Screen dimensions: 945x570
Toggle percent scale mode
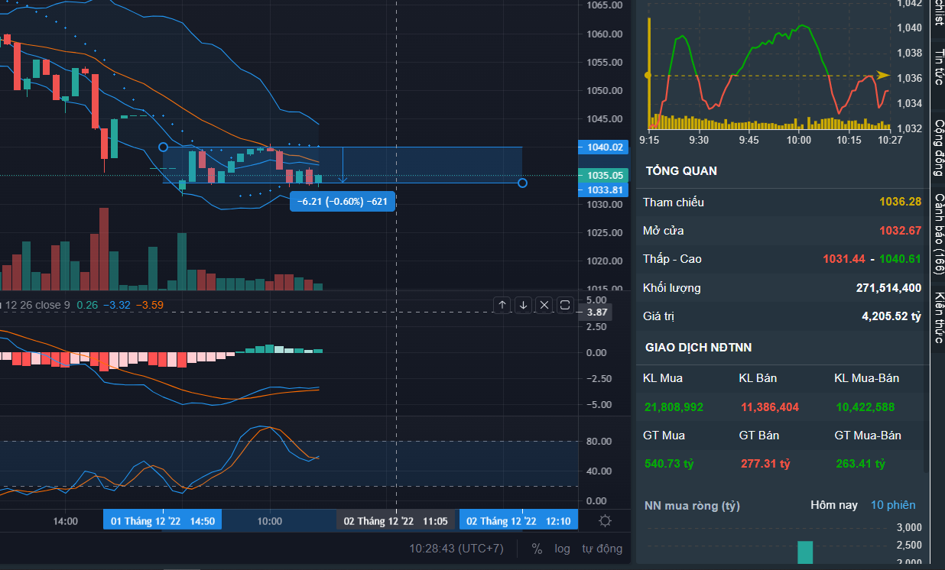click(537, 549)
